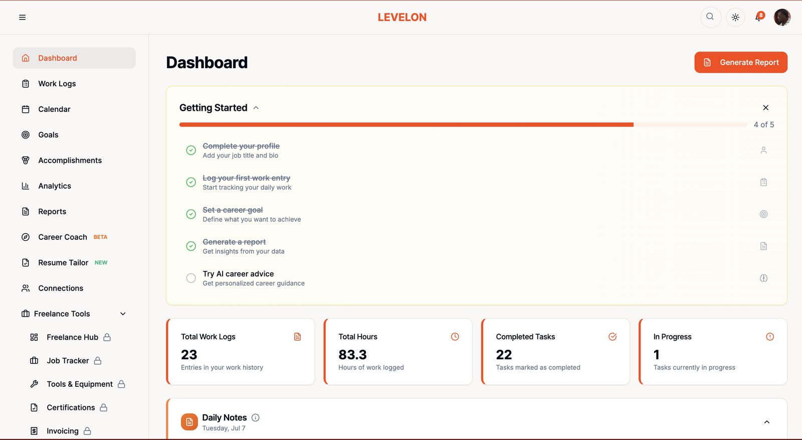The height and width of the screenshot is (440, 802).
Task: Open the In Progress card
Action: coord(713,352)
